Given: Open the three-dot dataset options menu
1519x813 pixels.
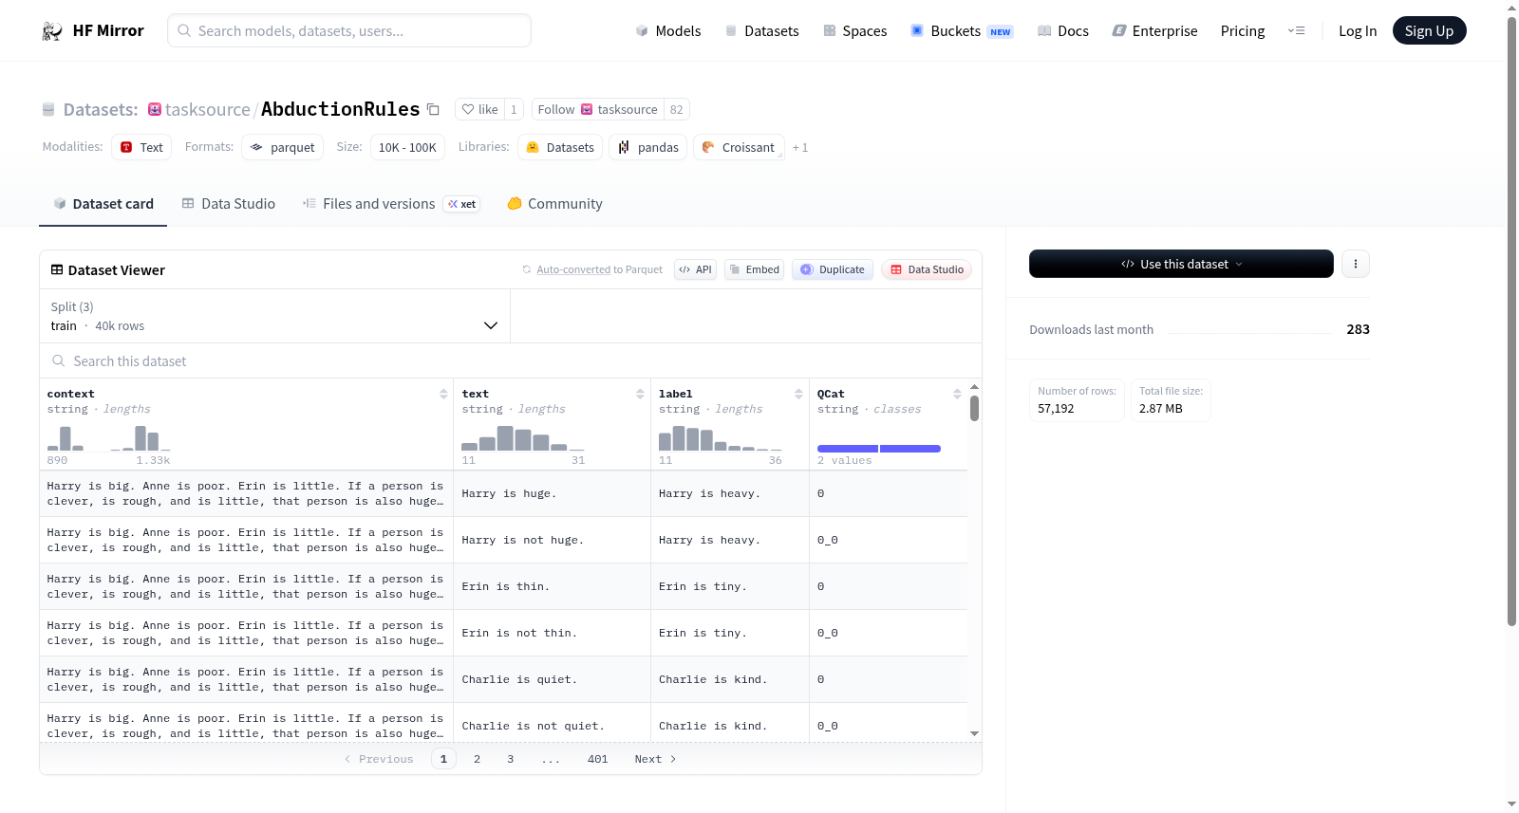Looking at the screenshot, I should (x=1355, y=264).
